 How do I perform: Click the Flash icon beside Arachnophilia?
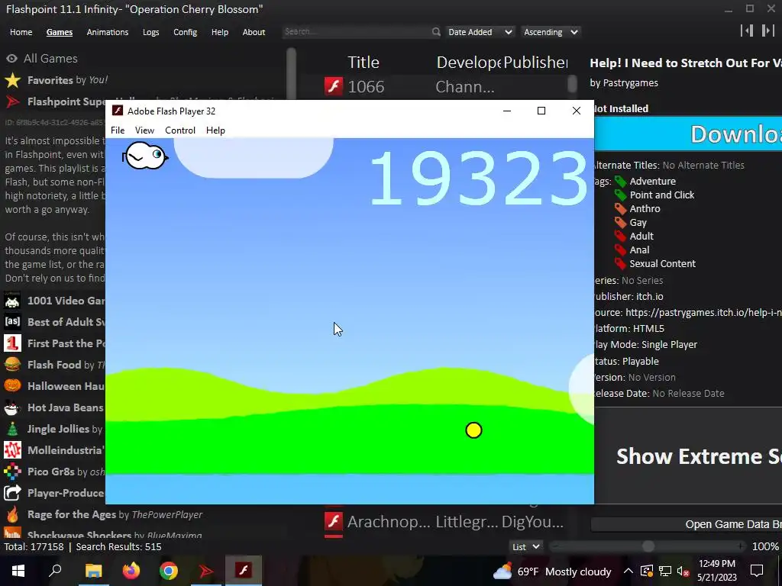click(334, 522)
